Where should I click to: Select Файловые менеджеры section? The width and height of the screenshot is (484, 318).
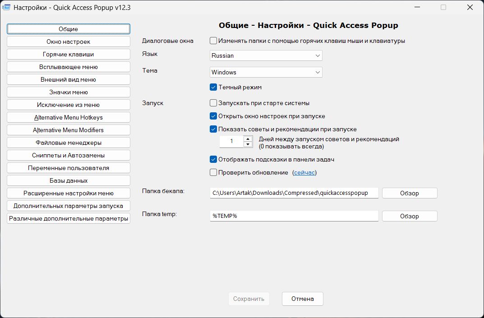tap(69, 143)
